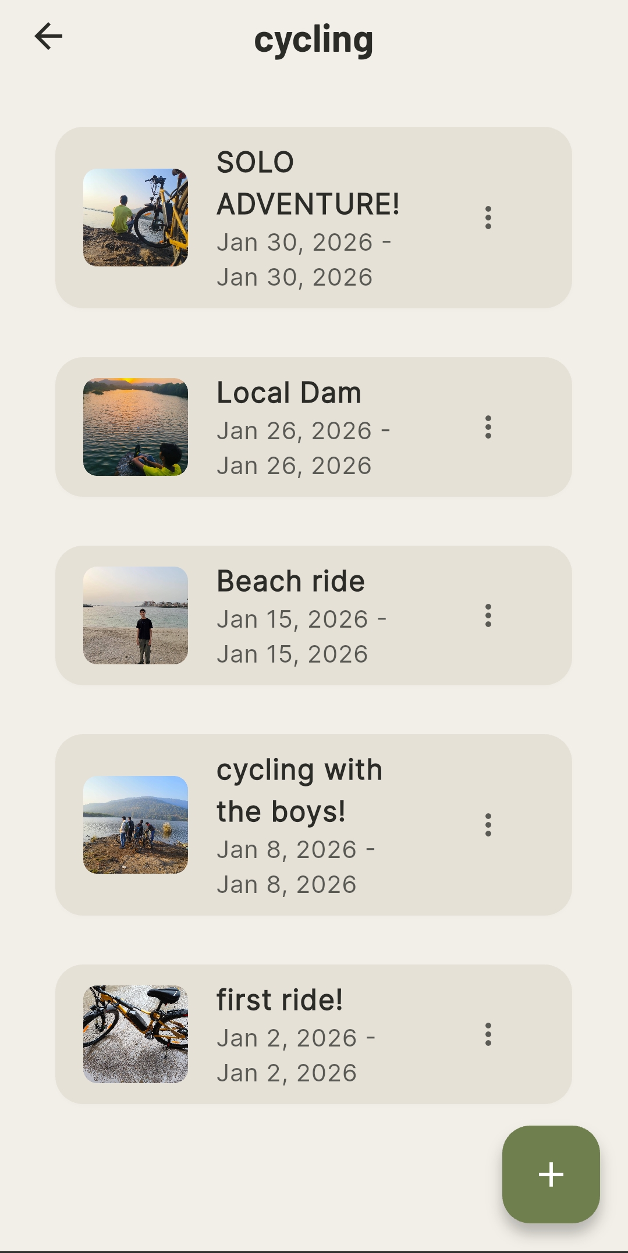Open the SOLO ADVENTURE! photo thumbnail

tap(136, 218)
